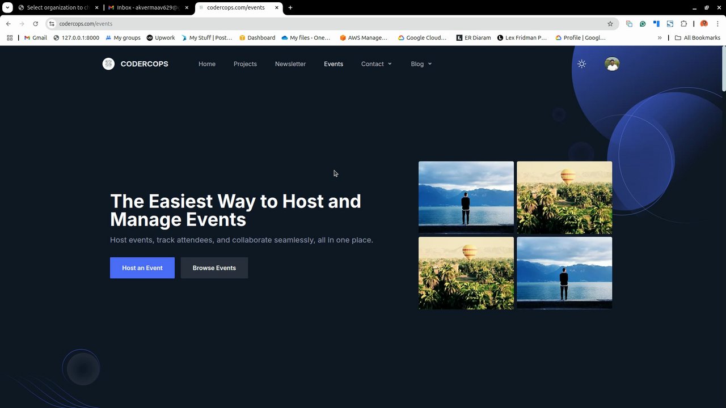Open the 127.0.0.1:8000 bookmark
Screen dimensions: 726x408
tap(76, 38)
